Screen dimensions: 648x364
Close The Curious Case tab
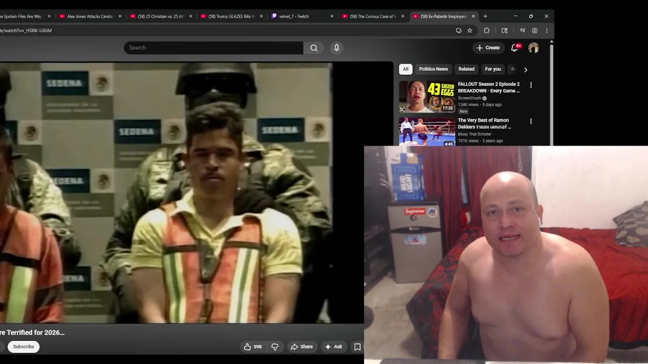[x=403, y=16]
